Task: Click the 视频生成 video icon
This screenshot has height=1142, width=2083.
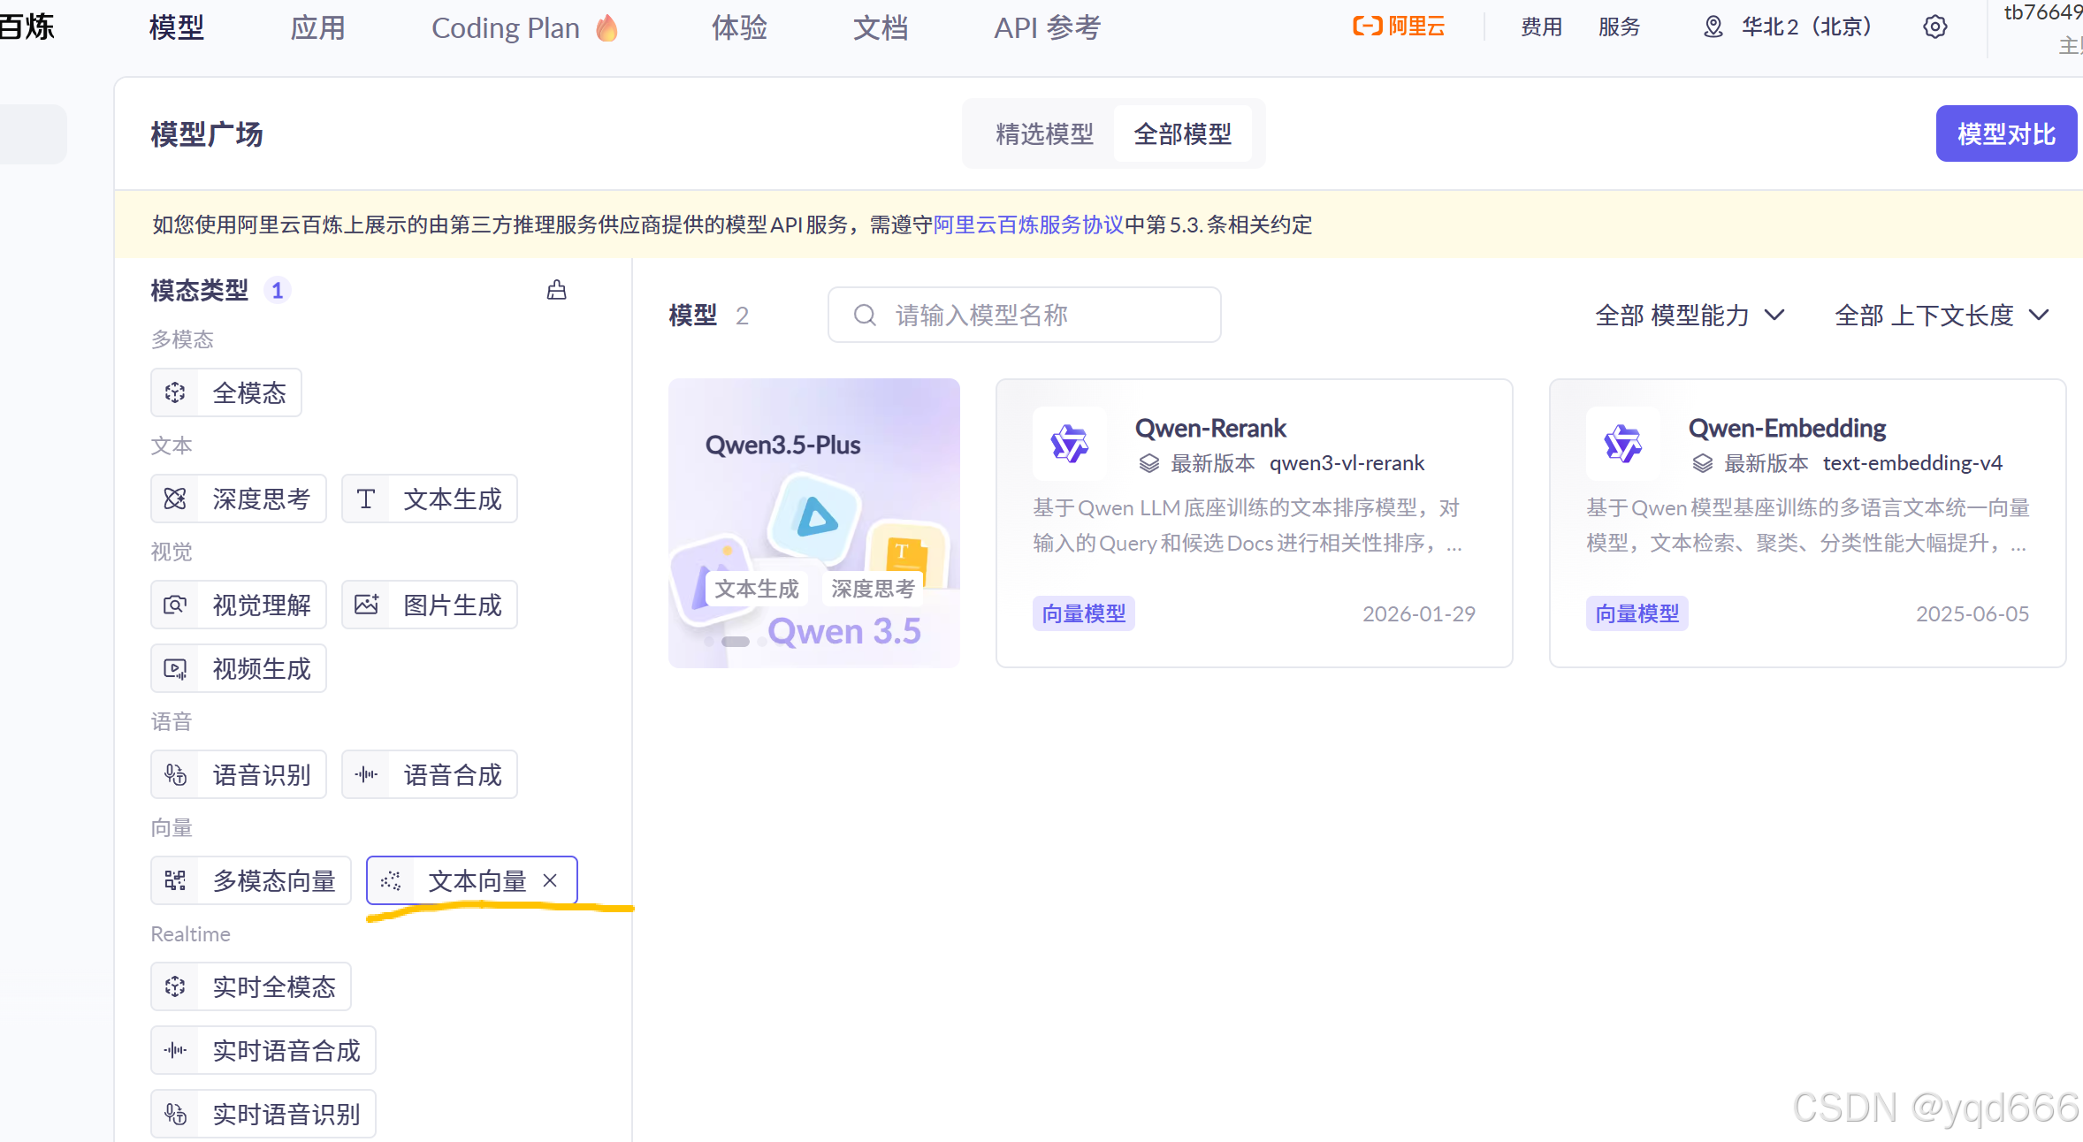Action: [x=175, y=668]
